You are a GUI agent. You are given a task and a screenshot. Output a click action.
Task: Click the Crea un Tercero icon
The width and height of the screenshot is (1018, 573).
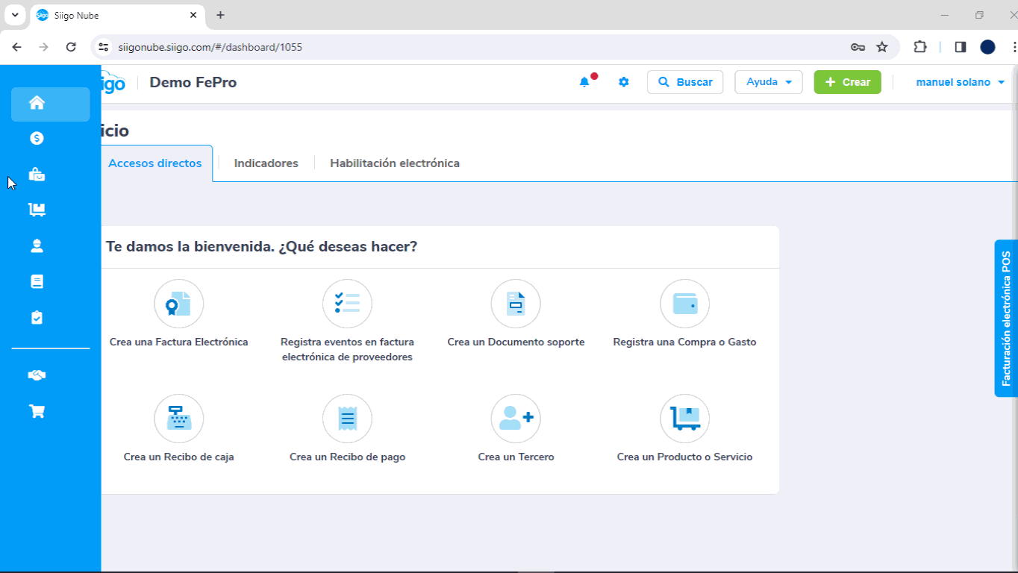coord(516,419)
